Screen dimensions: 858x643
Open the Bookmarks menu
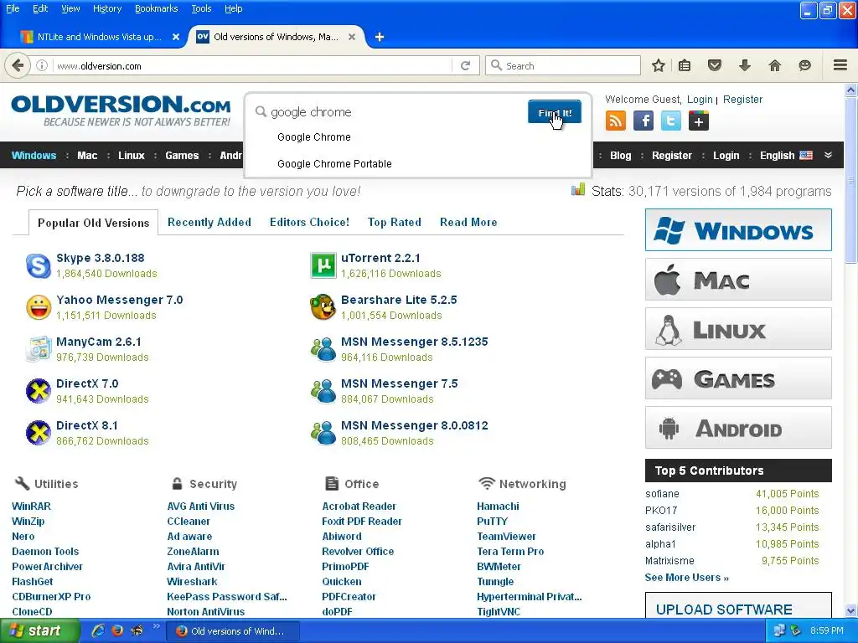(x=157, y=8)
